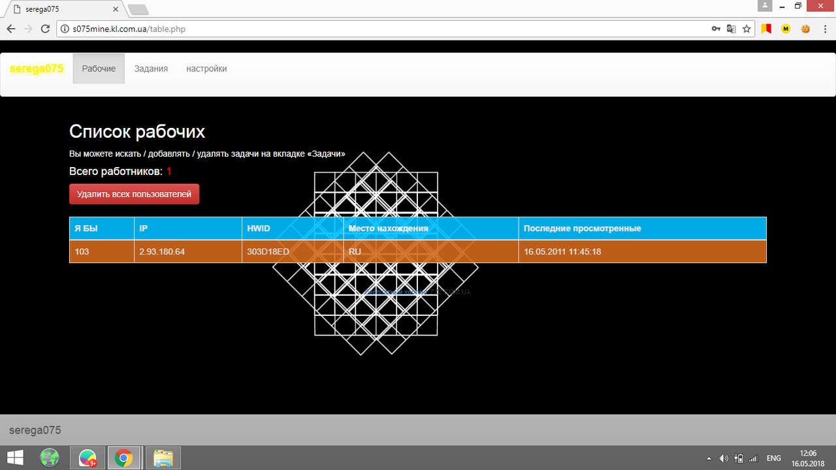Open the yellow M extension icon
Screen dimensions: 836x470
[x=786, y=29]
